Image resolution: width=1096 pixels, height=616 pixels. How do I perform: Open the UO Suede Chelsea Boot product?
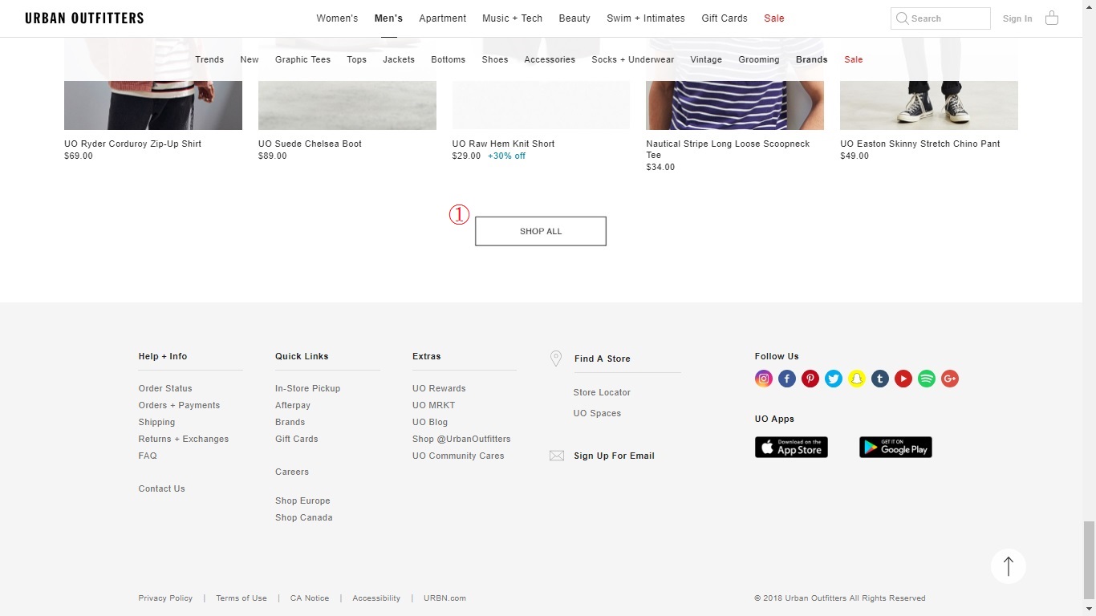310,144
